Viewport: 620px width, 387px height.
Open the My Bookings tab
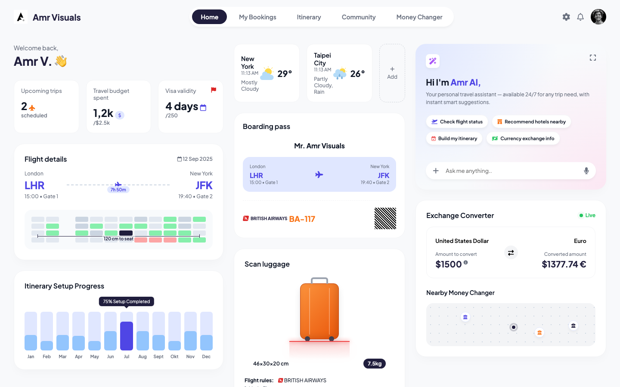(257, 17)
